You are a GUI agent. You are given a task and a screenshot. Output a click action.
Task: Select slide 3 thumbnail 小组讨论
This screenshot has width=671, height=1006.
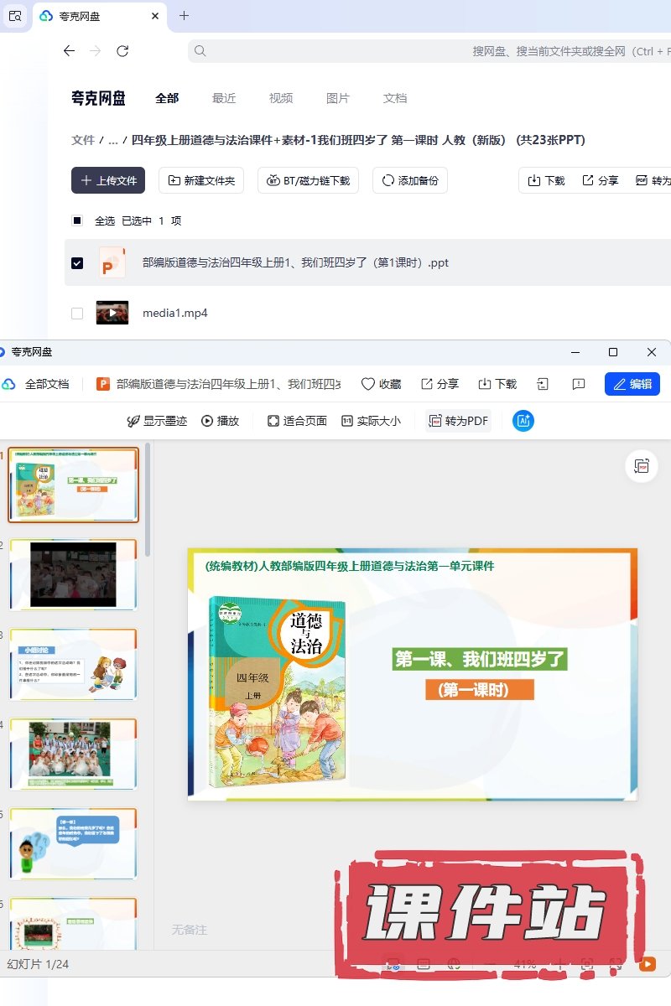(x=73, y=664)
